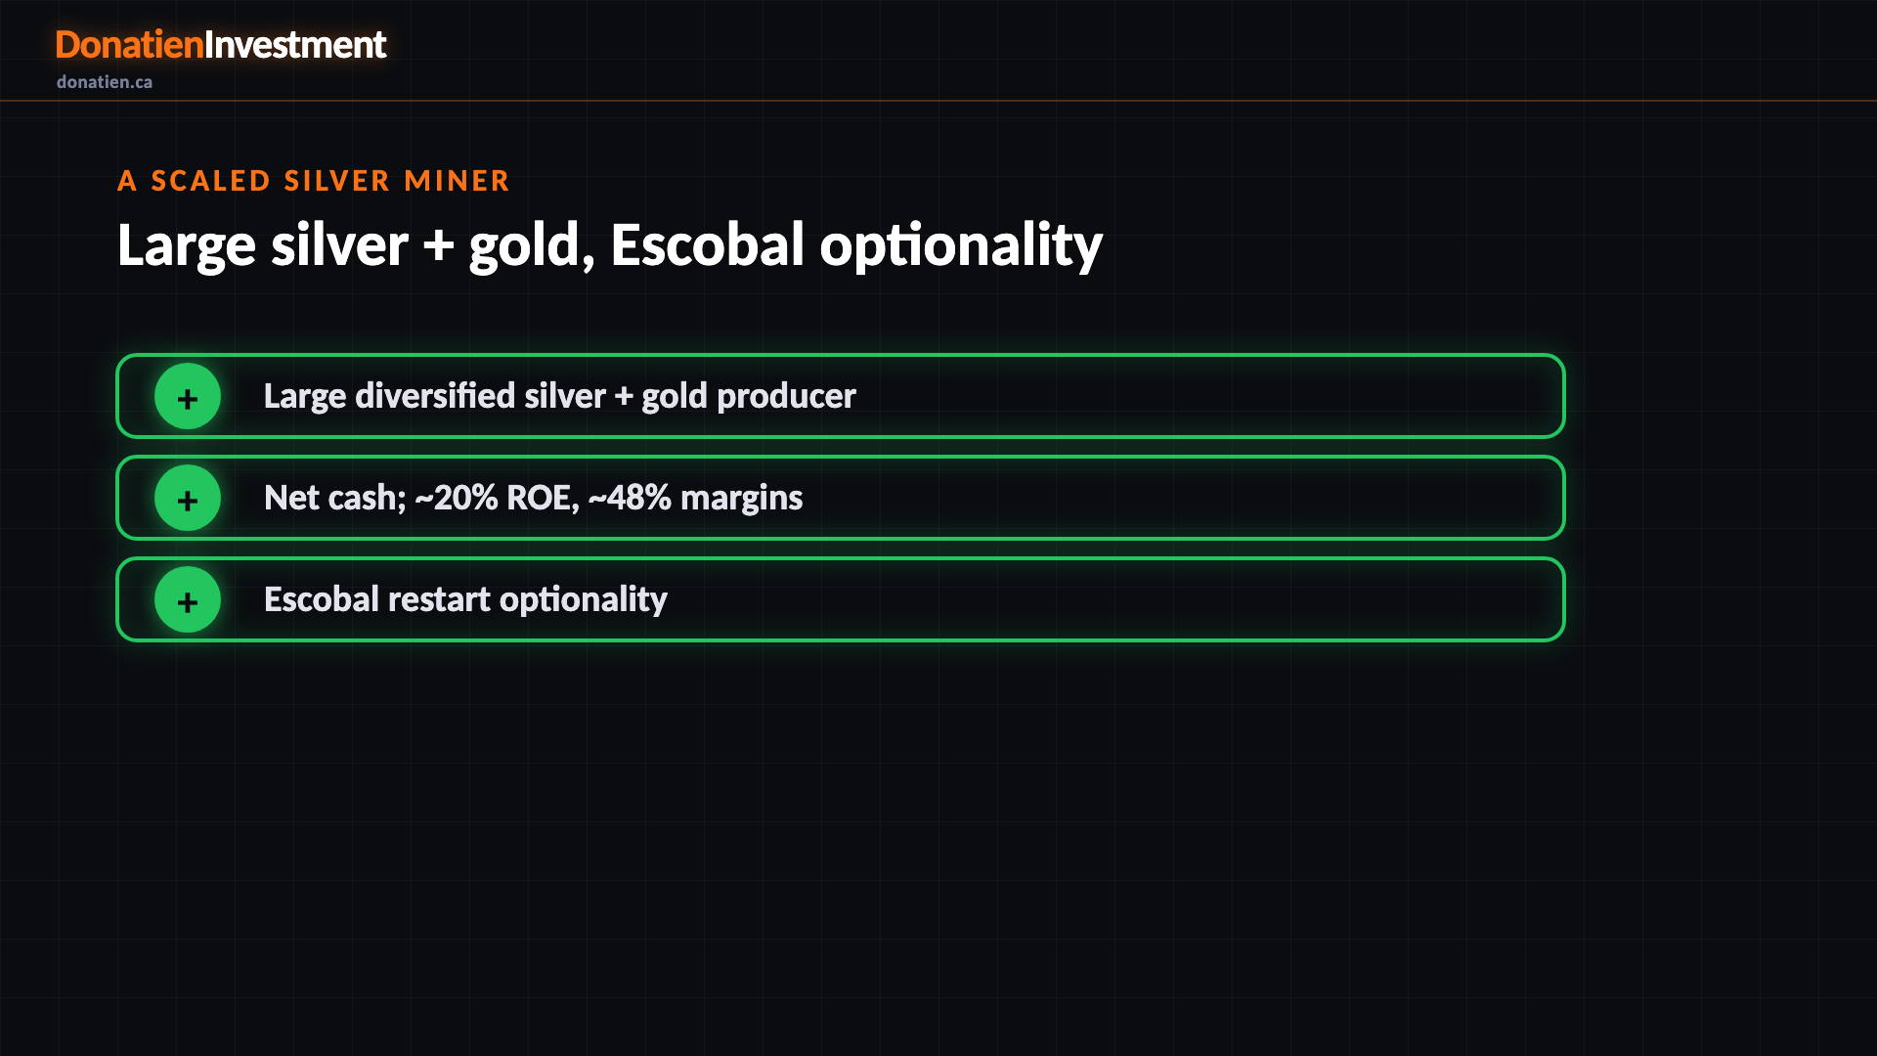The width and height of the screenshot is (1877, 1056).
Task: Click the 'Net cash;' text
Action: [335, 498]
